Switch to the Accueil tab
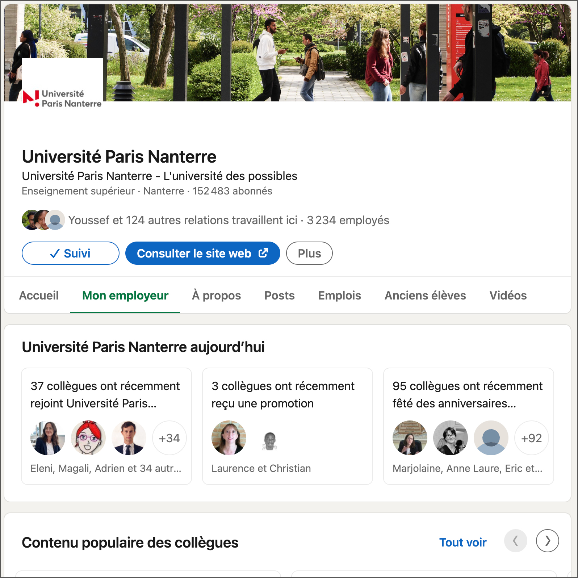Image resolution: width=578 pixels, height=578 pixels. point(39,296)
